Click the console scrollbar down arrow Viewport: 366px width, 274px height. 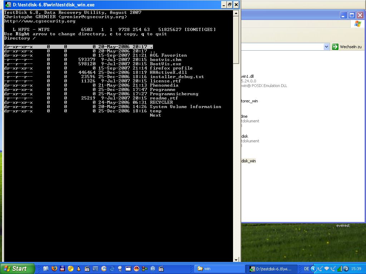[x=236, y=260]
